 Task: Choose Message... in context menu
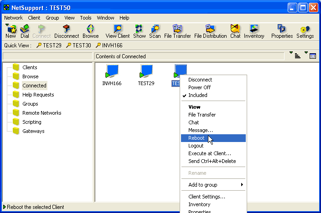tap(213, 130)
